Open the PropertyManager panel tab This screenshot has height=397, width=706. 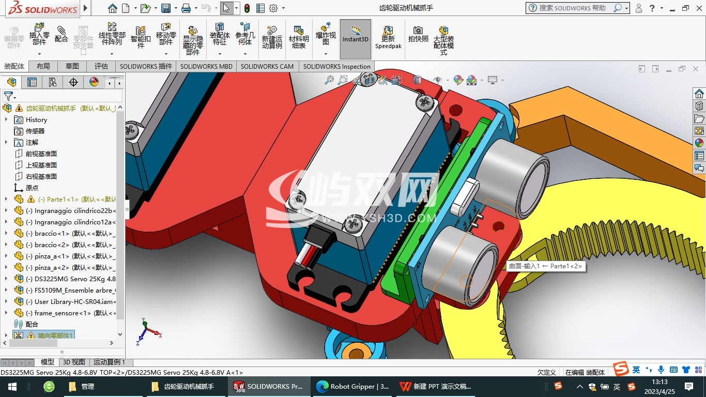32,82
